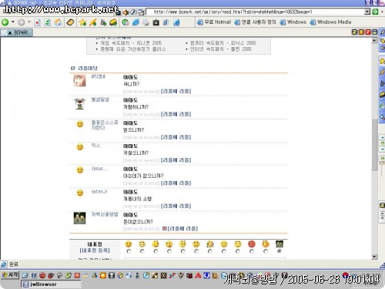
Task: Click the dark photo avatar of the last commenter
Action: tap(79, 218)
